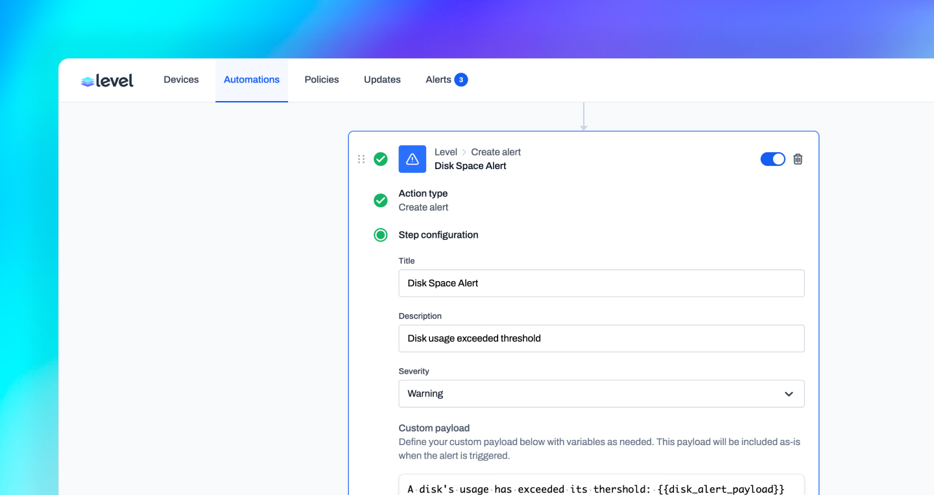Screen dimensions: 934x495
Task: Click the green check beside Disk Space Alert header
Action: pos(381,159)
